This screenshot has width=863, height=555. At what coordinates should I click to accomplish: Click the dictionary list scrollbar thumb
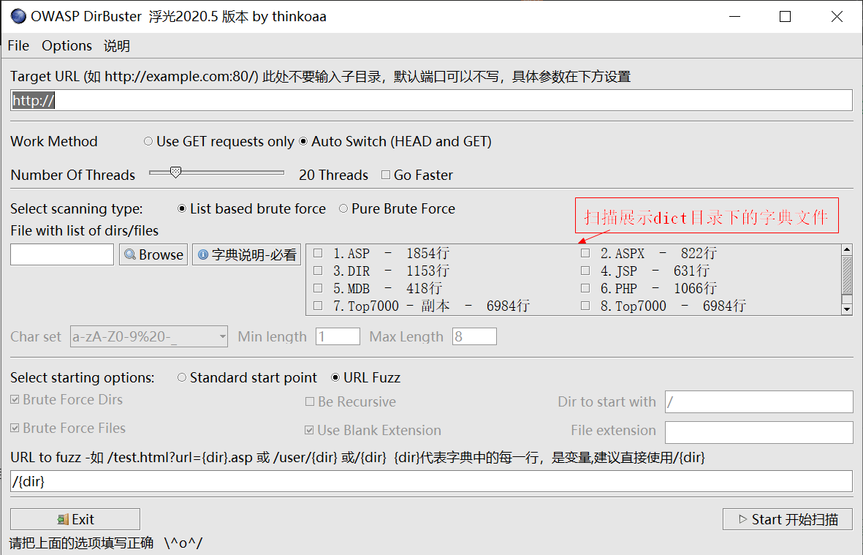[847, 275]
